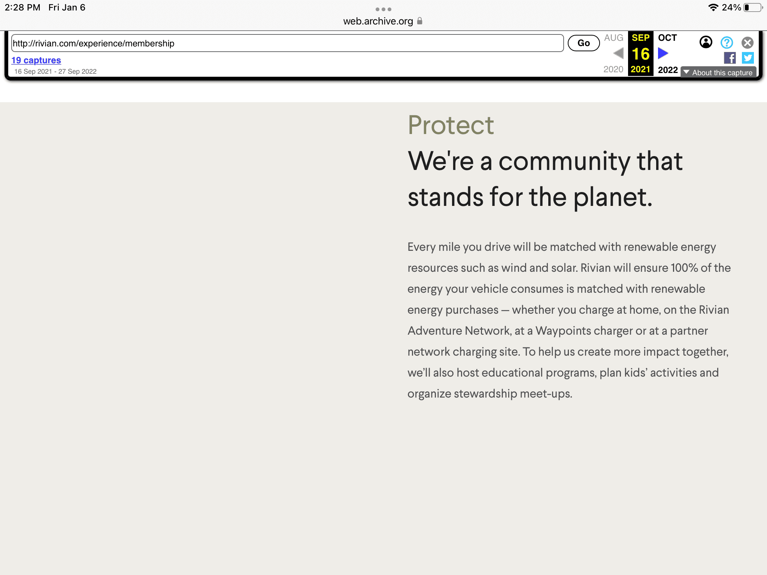Click the greyed AUG month label
Image resolution: width=767 pixels, height=575 pixels.
pyautogui.click(x=613, y=38)
